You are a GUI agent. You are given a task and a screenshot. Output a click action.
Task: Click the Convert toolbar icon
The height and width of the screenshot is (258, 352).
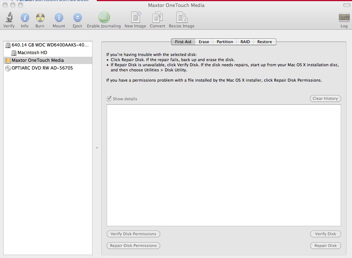tap(158, 17)
